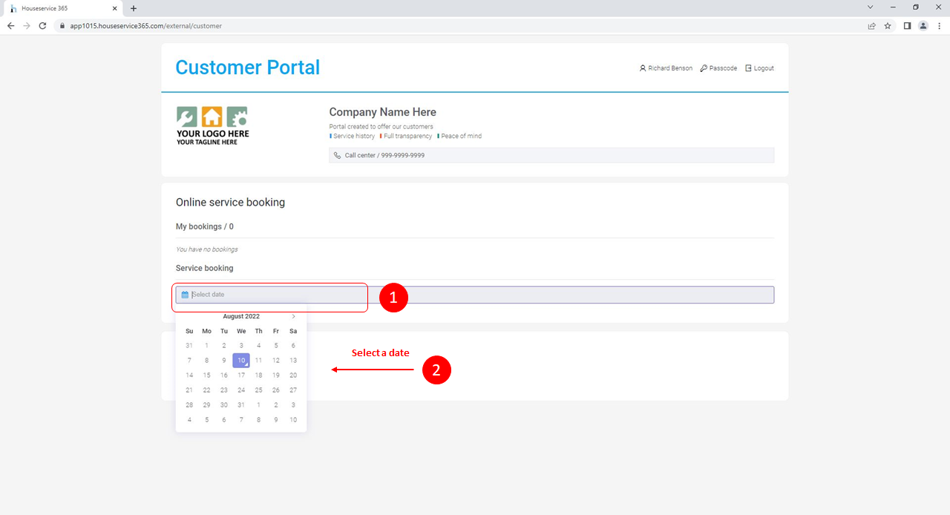Click 'Full transparency' text
This screenshot has height=515, width=950.
(x=407, y=136)
